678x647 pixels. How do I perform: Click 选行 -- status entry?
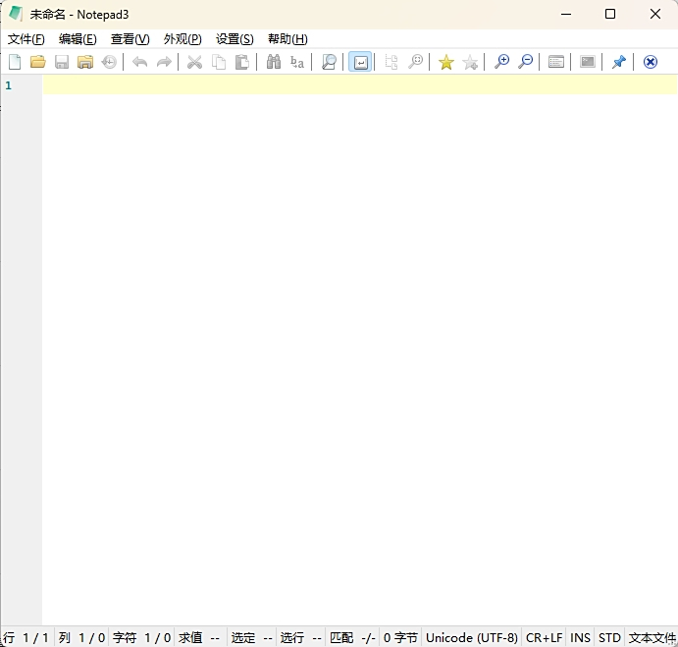click(x=300, y=637)
